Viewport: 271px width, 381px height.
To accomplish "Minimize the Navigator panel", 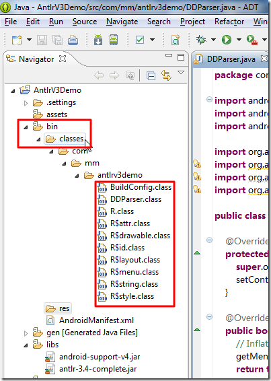I will point(169,56).
